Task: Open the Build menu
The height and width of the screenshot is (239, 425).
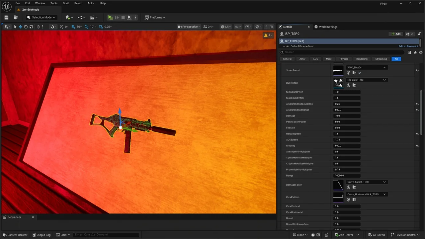Action: click(66, 3)
